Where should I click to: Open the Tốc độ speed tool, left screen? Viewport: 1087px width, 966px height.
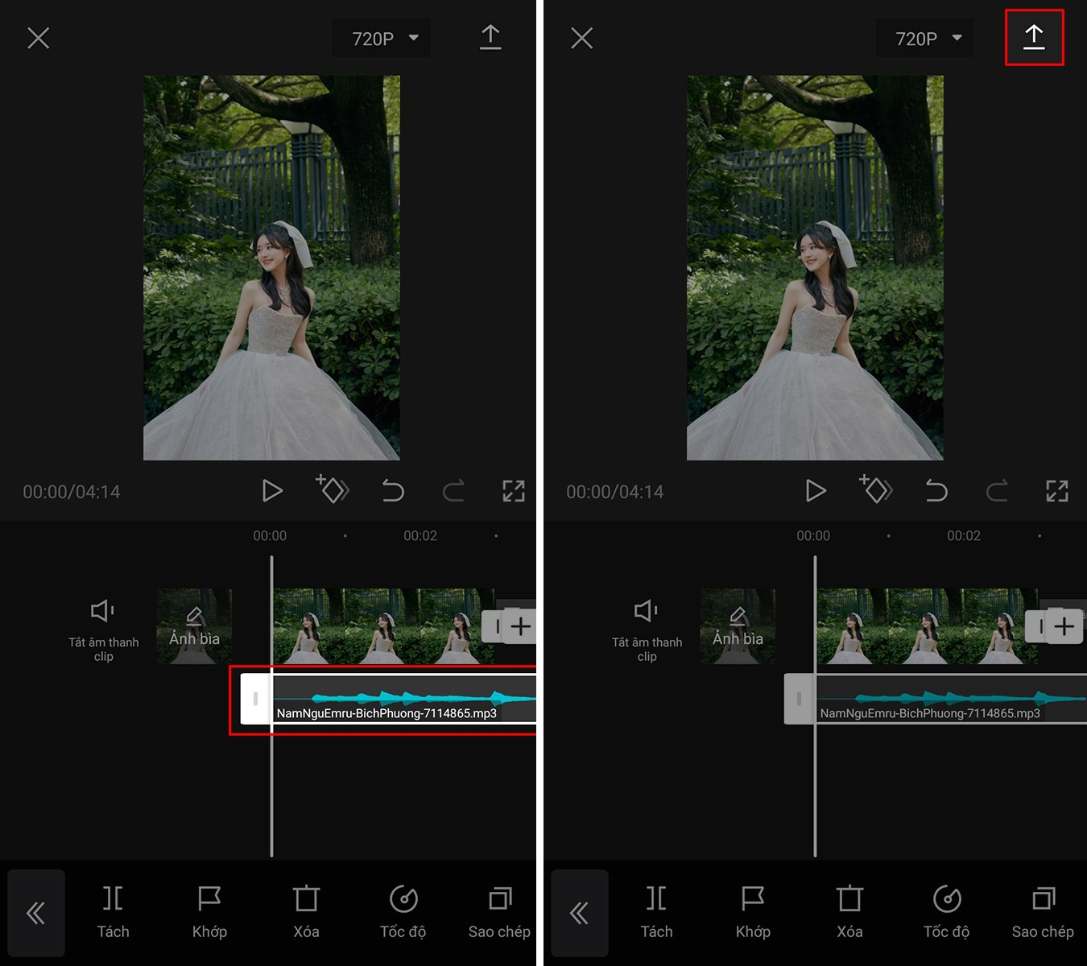click(x=403, y=913)
